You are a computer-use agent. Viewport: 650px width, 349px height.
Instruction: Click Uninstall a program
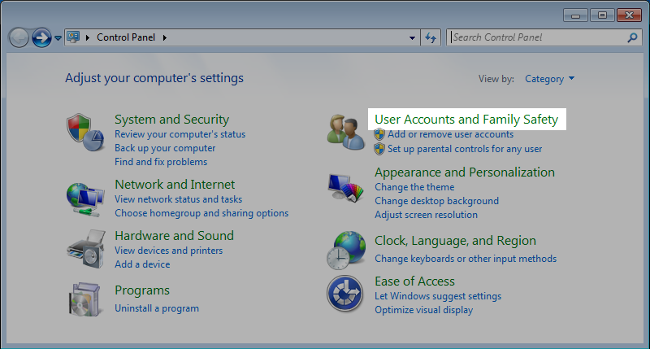(157, 308)
